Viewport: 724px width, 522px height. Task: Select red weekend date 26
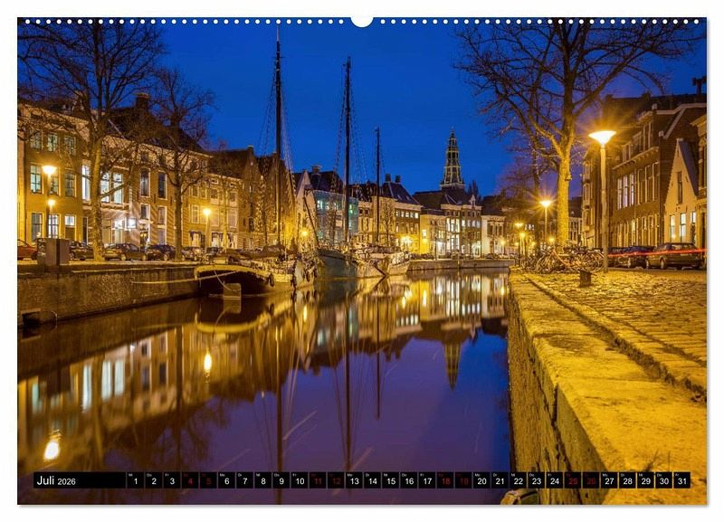(592, 480)
